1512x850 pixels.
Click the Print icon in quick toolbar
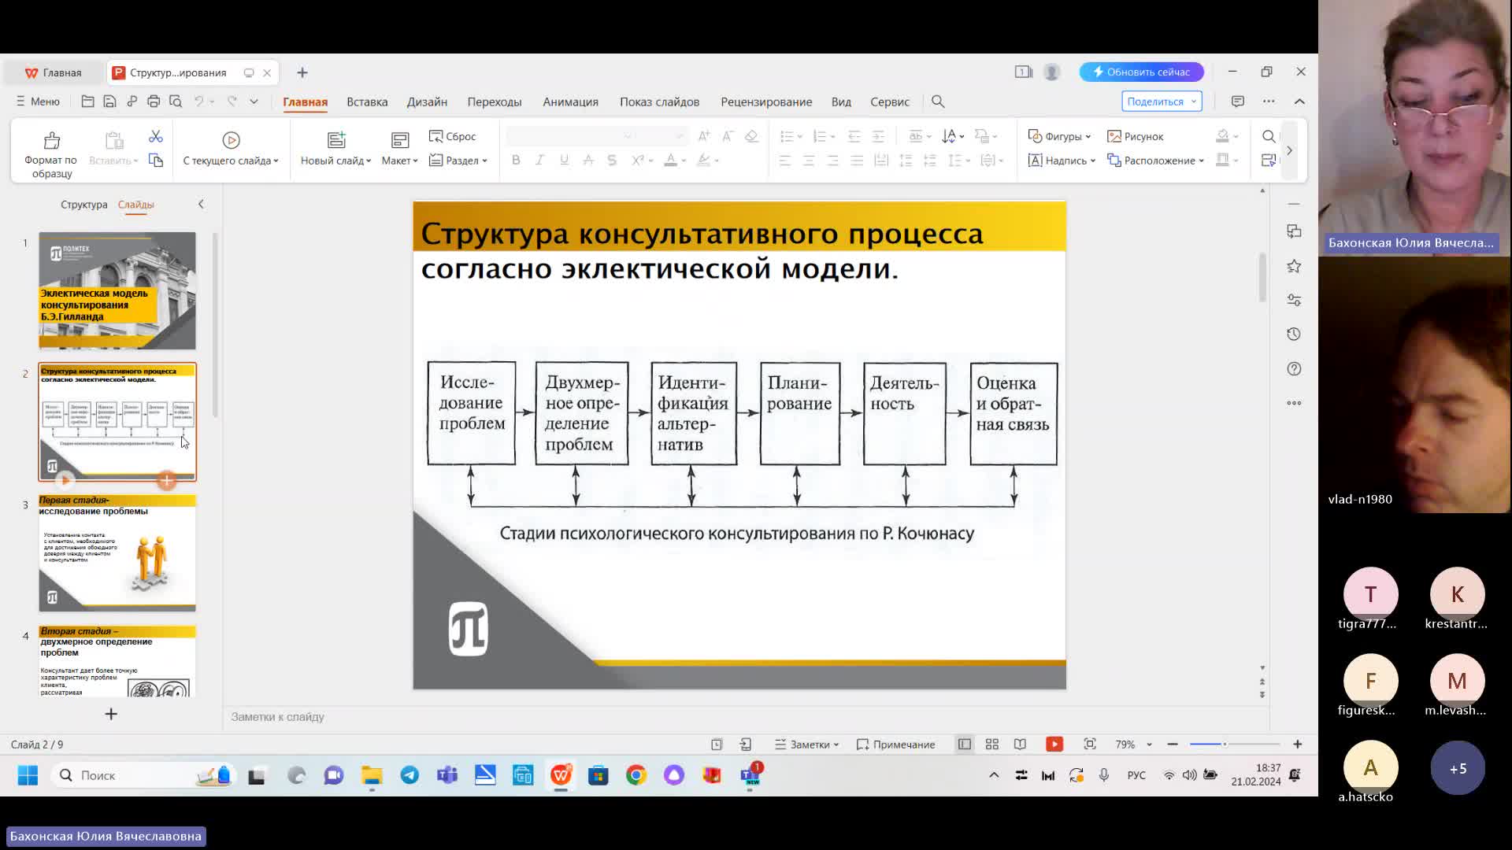coord(154,102)
